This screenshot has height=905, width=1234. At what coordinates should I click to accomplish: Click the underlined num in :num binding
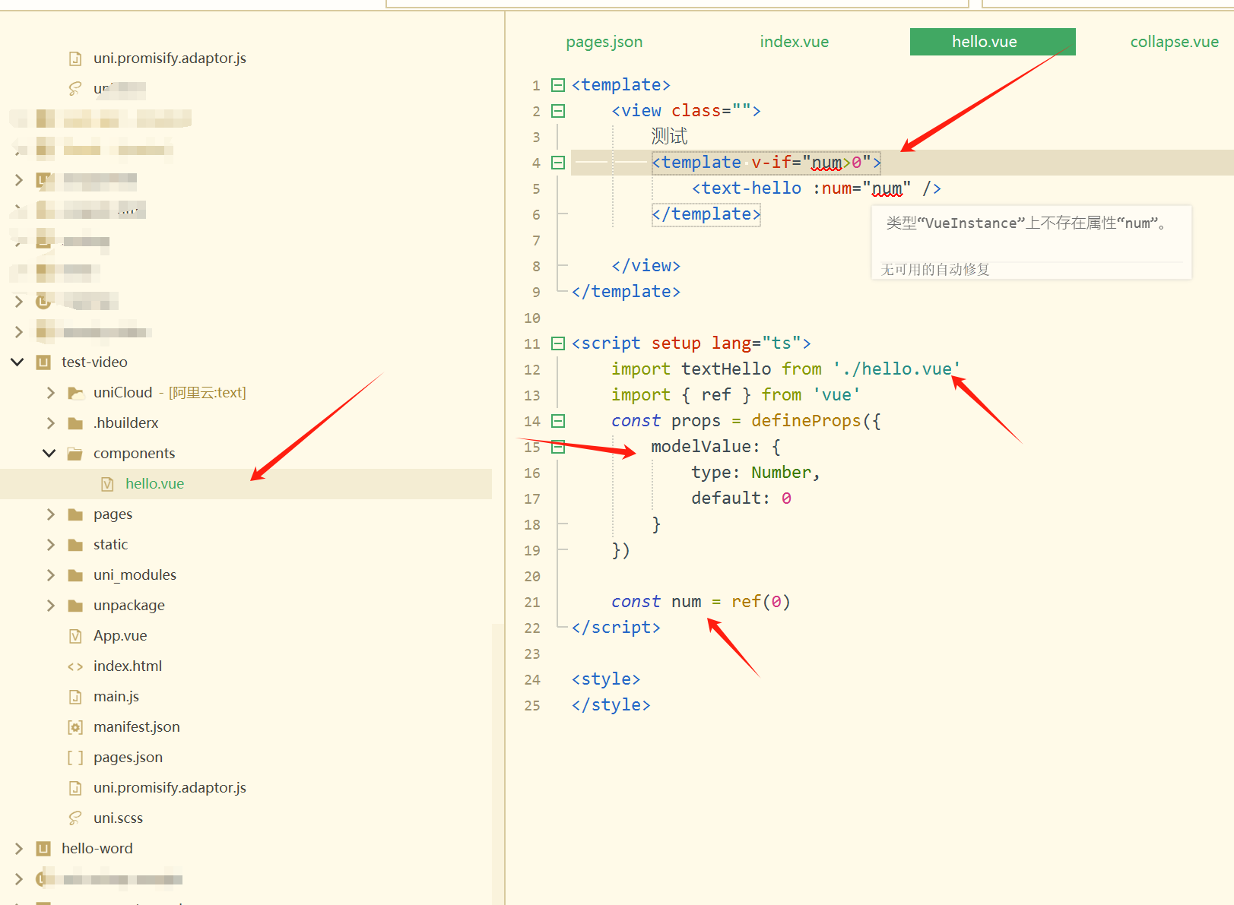(x=887, y=188)
